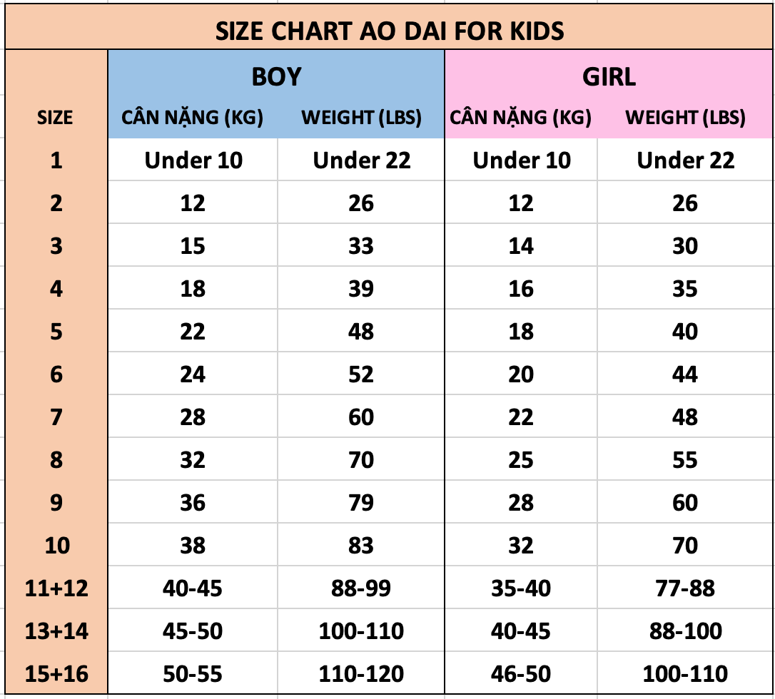Click the cell with value 38

(193, 546)
